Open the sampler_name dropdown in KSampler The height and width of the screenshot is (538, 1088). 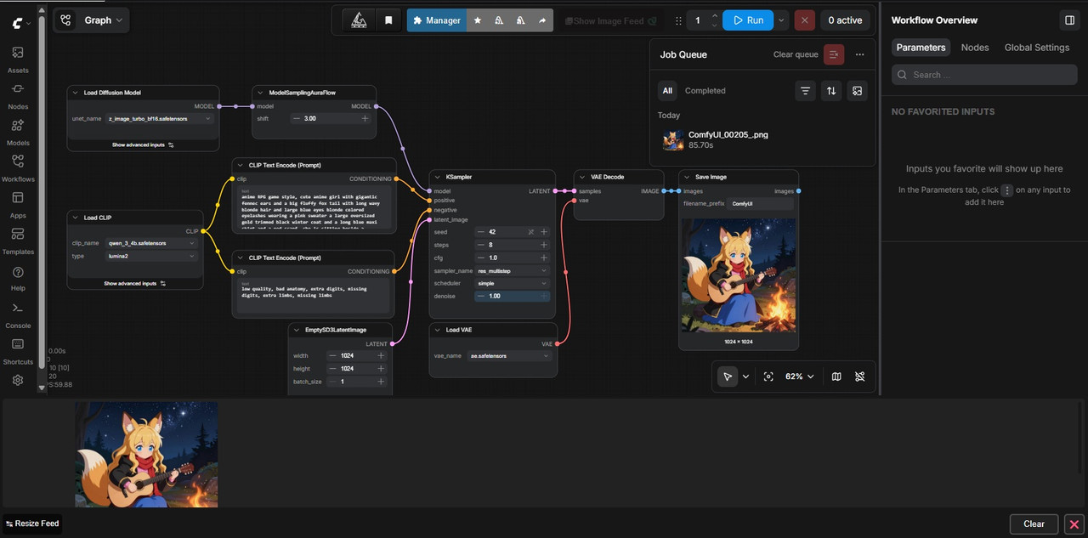coord(513,270)
